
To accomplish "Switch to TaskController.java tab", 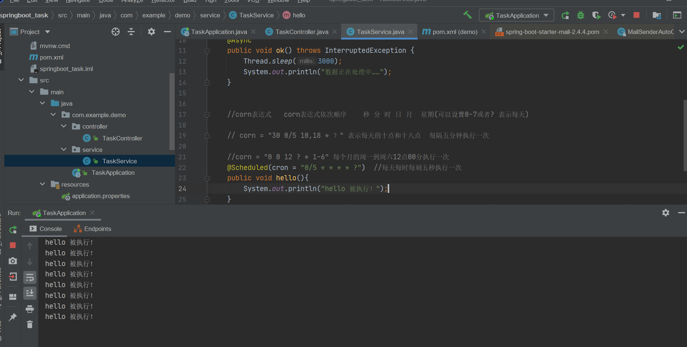I will click(302, 32).
